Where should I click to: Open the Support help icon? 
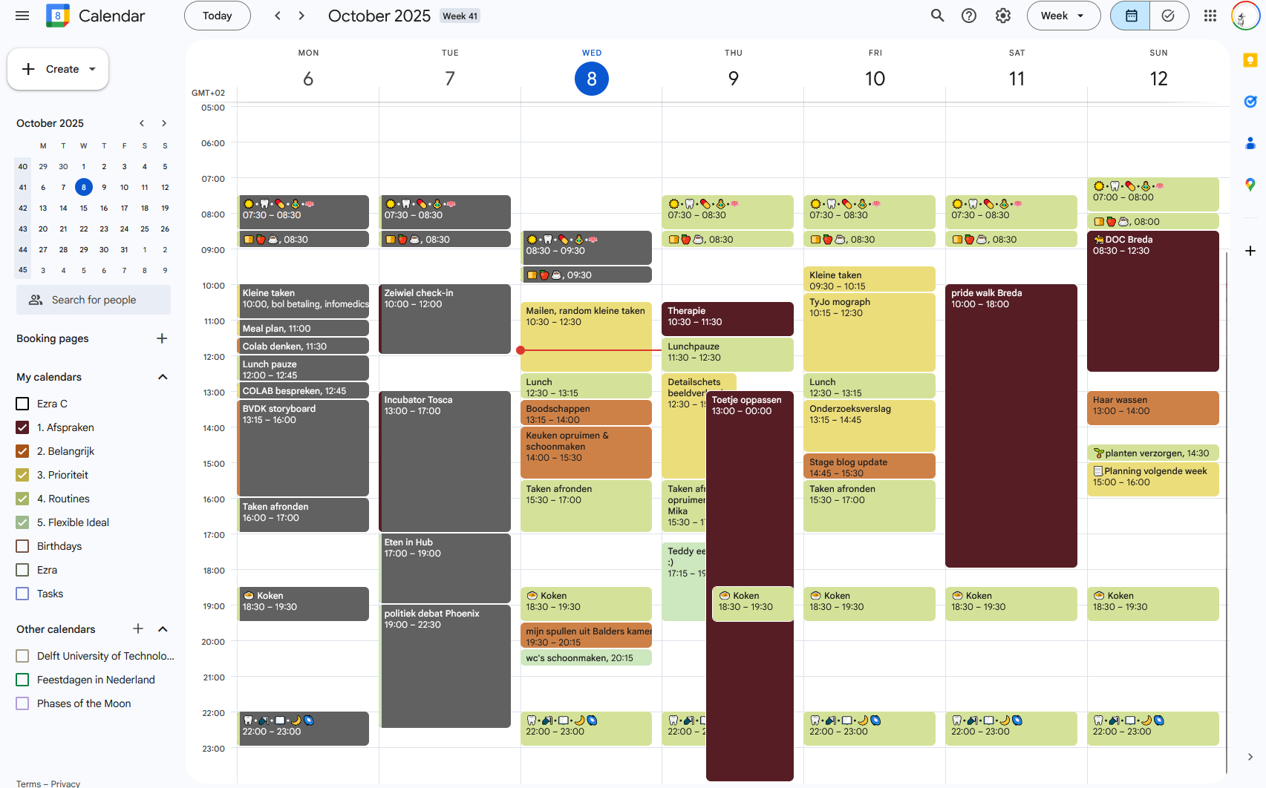pos(969,16)
